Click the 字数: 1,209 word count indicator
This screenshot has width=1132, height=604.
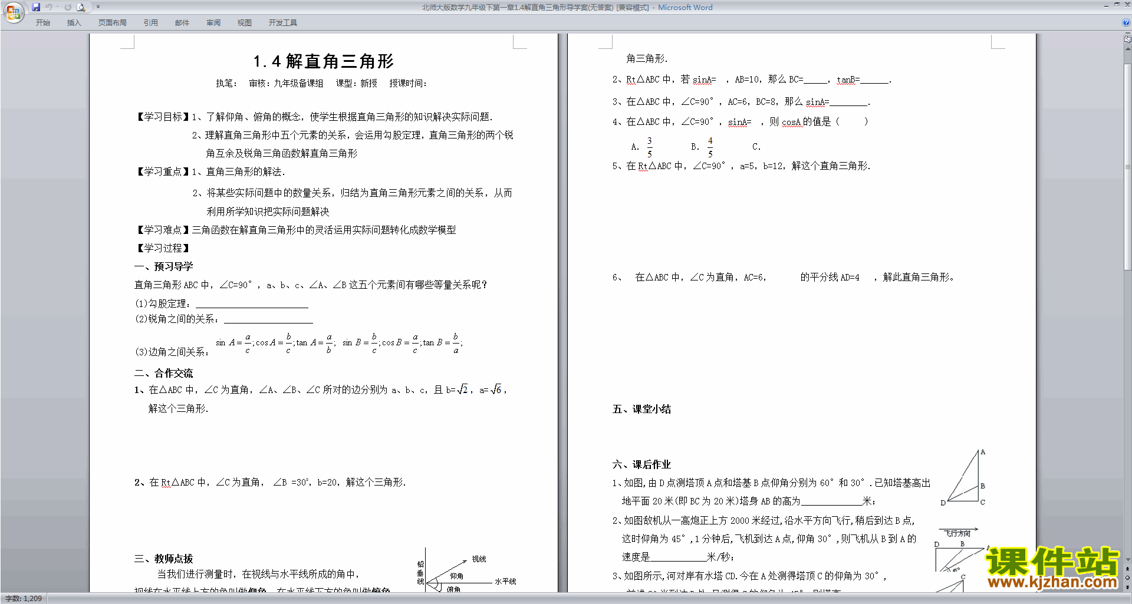click(x=24, y=598)
